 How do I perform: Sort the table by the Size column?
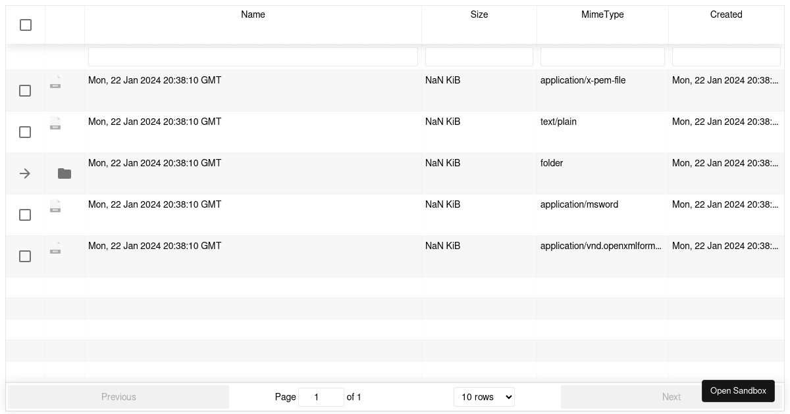479,14
